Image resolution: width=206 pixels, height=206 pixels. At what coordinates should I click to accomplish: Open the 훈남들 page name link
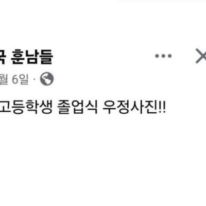coord(32,57)
